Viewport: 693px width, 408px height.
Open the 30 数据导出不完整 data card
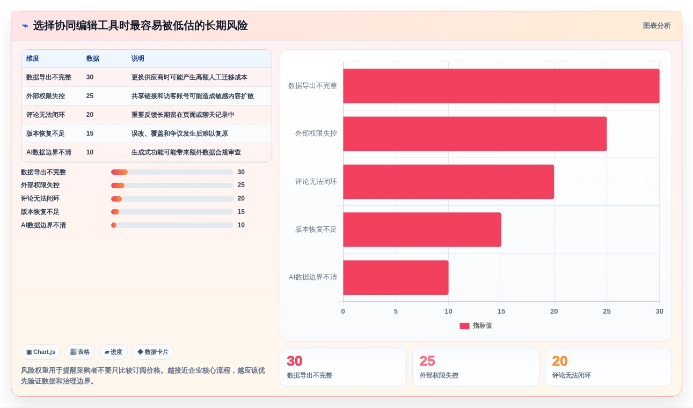point(343,367)
